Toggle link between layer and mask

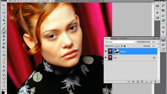(x=113, y=51)
